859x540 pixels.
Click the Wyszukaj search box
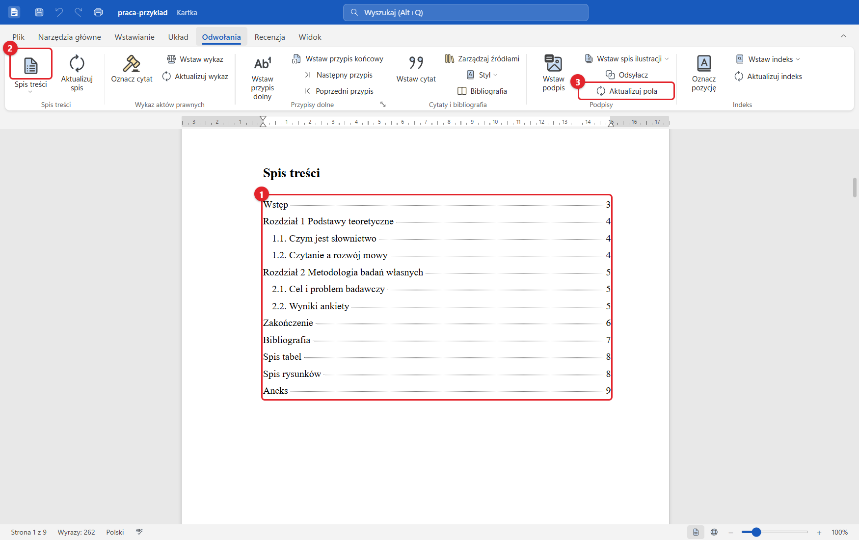[465, 12]
